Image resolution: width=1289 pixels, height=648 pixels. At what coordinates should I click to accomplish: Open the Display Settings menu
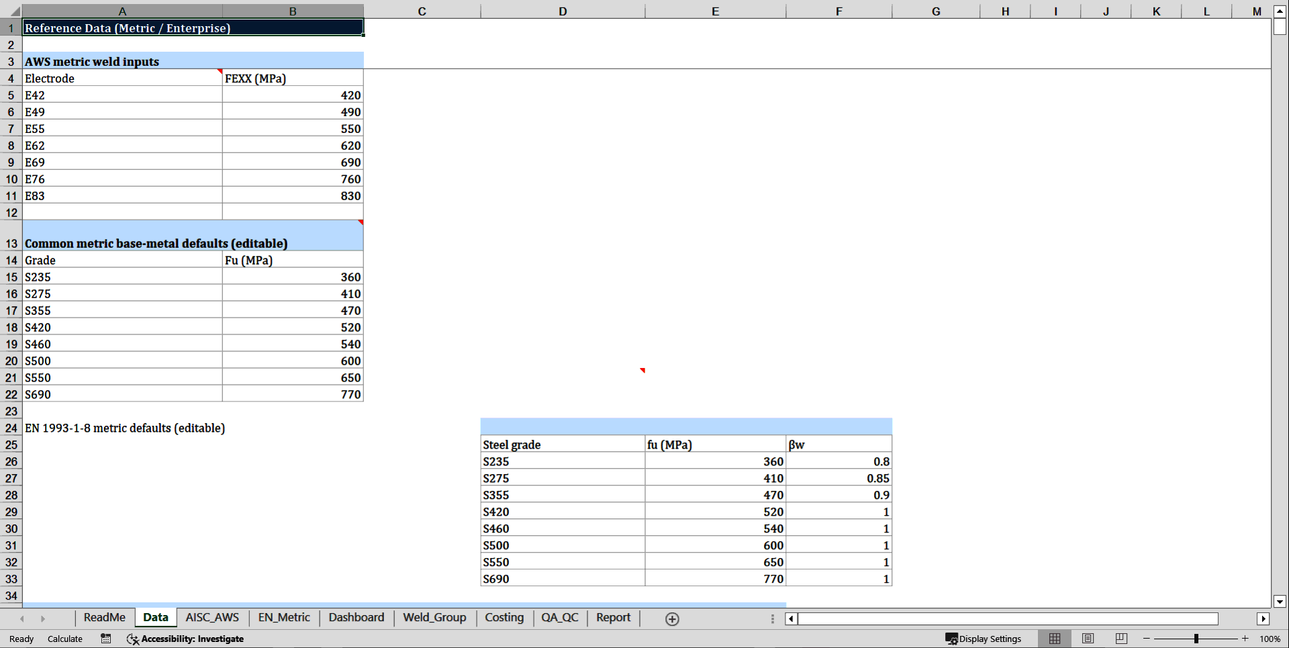[984, 639]
